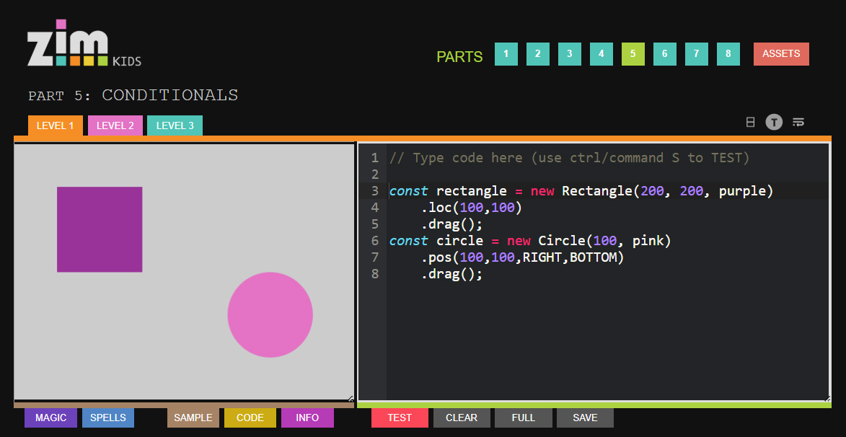Open the ASSETS page

(781, 54)
